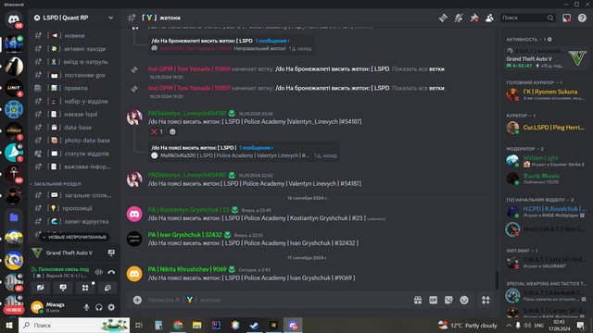The height and width of the screenshot is (333, 593).
Task: Click chat message list scrollbar
Action: (497, 280)
